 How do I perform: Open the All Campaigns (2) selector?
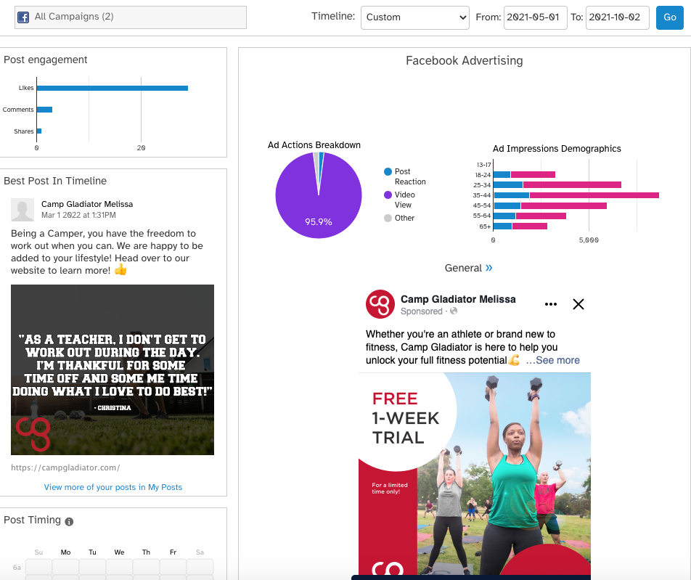(x=131, y=17)
